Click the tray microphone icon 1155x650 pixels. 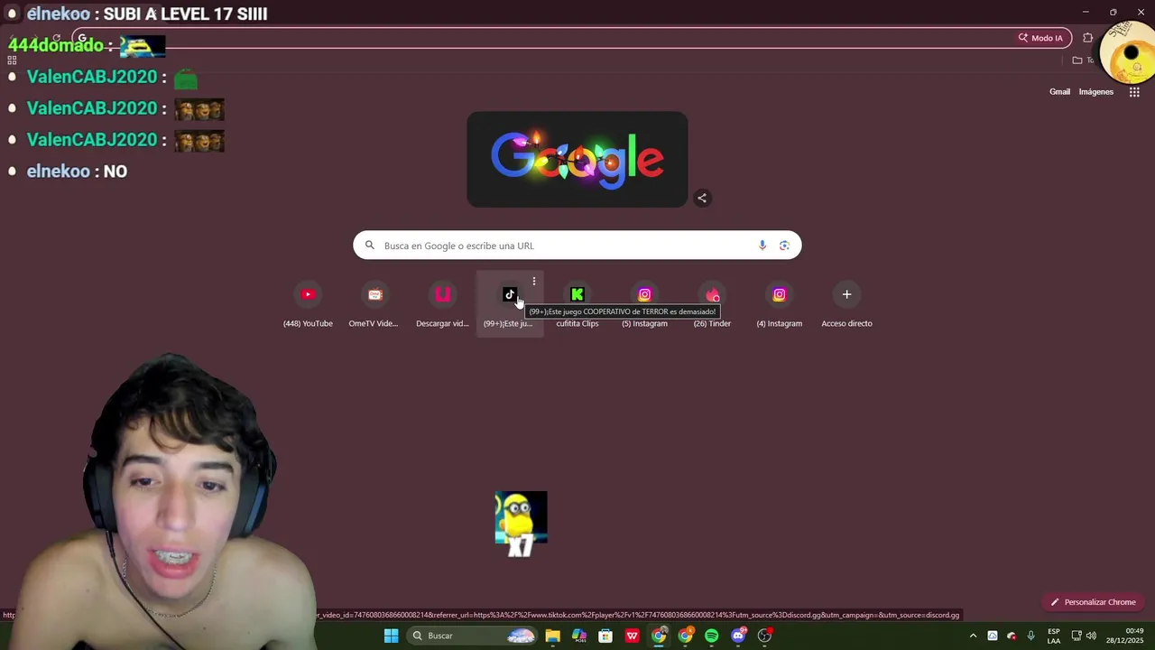(1030, 636)
